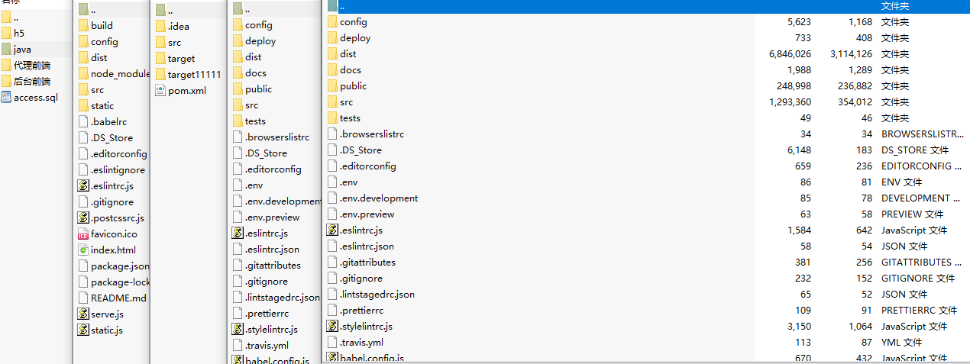Select the .travis.yml icon in narrow list

tap(238, 346)
